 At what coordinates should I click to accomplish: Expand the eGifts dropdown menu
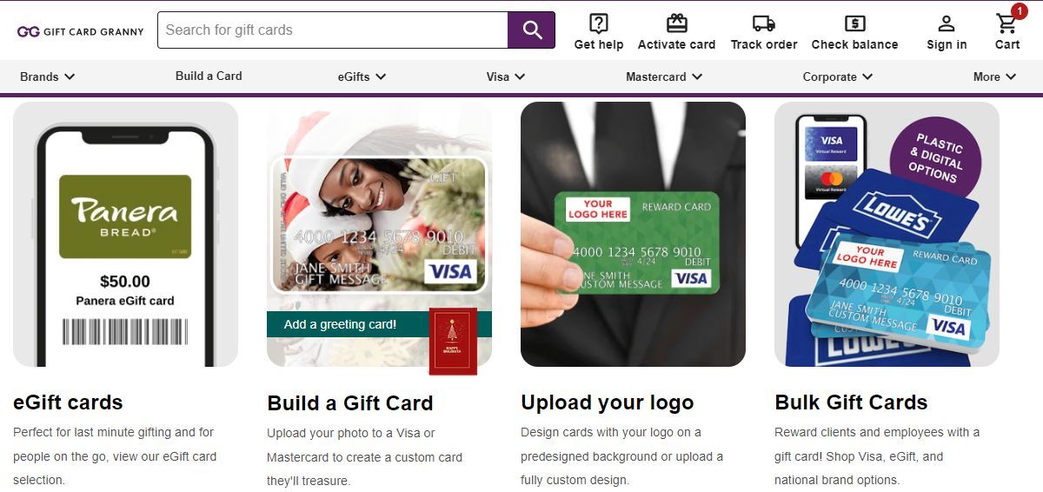click(362, 76)
